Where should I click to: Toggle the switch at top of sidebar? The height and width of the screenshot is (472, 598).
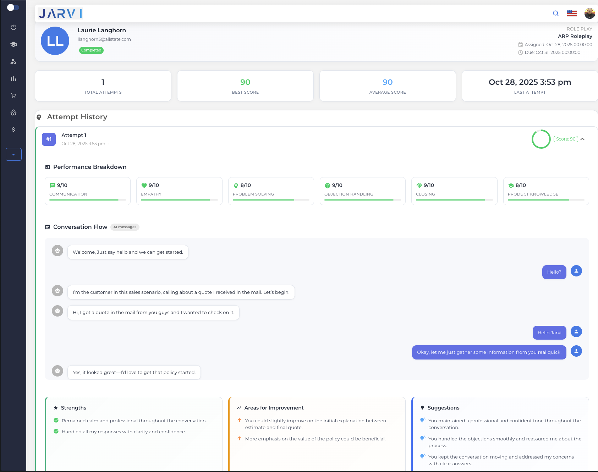[x=13, y=7]
